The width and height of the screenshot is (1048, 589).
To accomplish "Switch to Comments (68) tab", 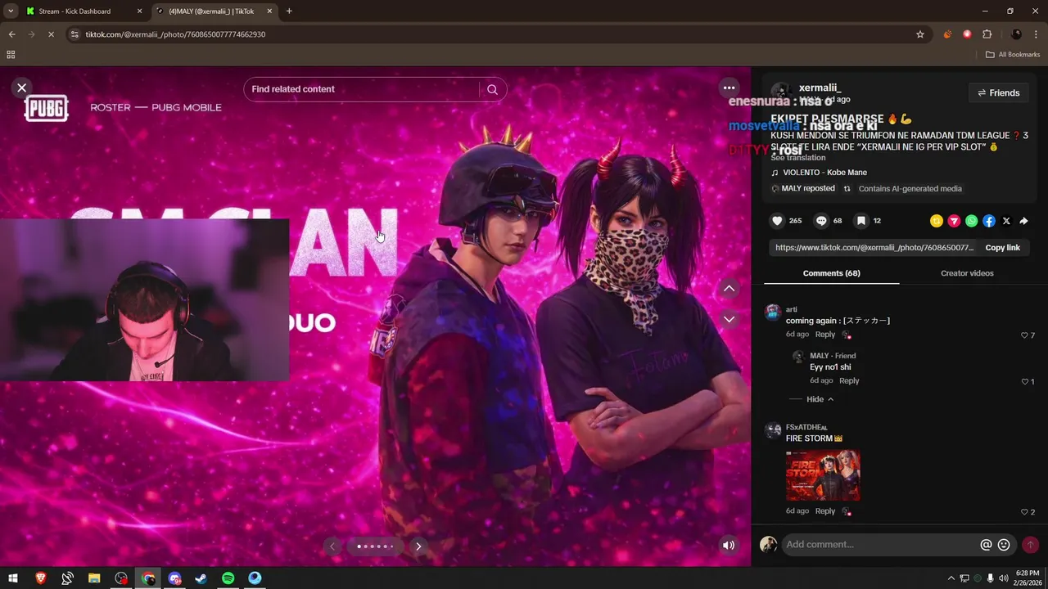I will [x=831, y=273].
